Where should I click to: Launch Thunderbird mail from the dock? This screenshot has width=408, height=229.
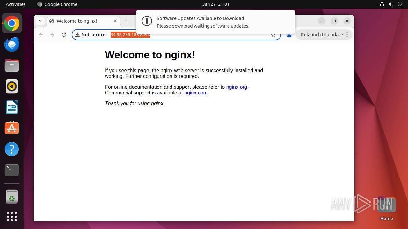pyautogui.click(x=12, y=45)
